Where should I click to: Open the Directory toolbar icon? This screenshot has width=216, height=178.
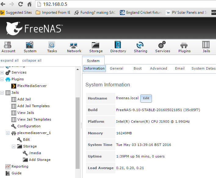118,47
